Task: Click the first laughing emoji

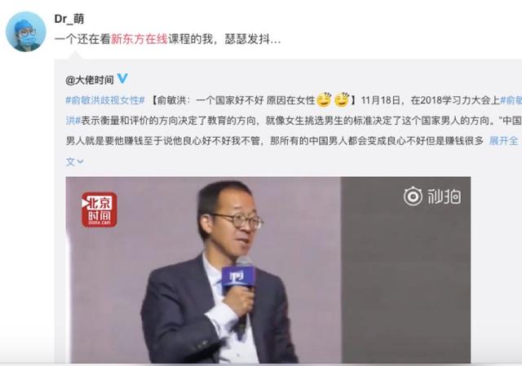Action: point(324,99)
